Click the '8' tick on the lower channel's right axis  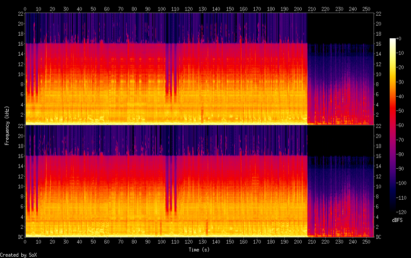[377, 197]
